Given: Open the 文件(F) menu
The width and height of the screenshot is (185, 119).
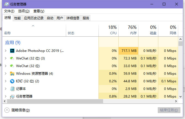Looking at the screenshot, I should (x=9, y=11).
